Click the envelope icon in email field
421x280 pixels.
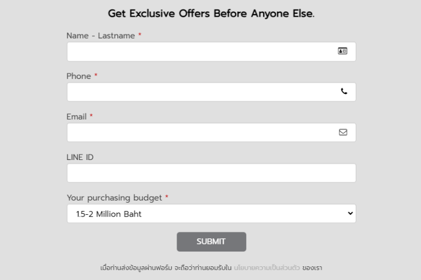click(343, 132)
